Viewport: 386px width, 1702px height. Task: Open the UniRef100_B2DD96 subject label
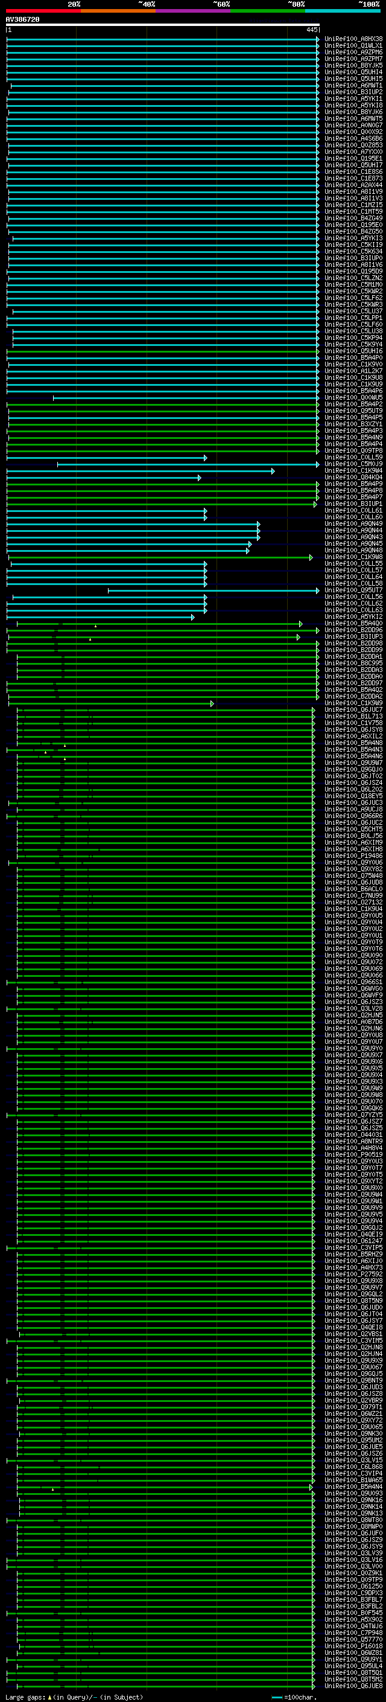[353, 630]
